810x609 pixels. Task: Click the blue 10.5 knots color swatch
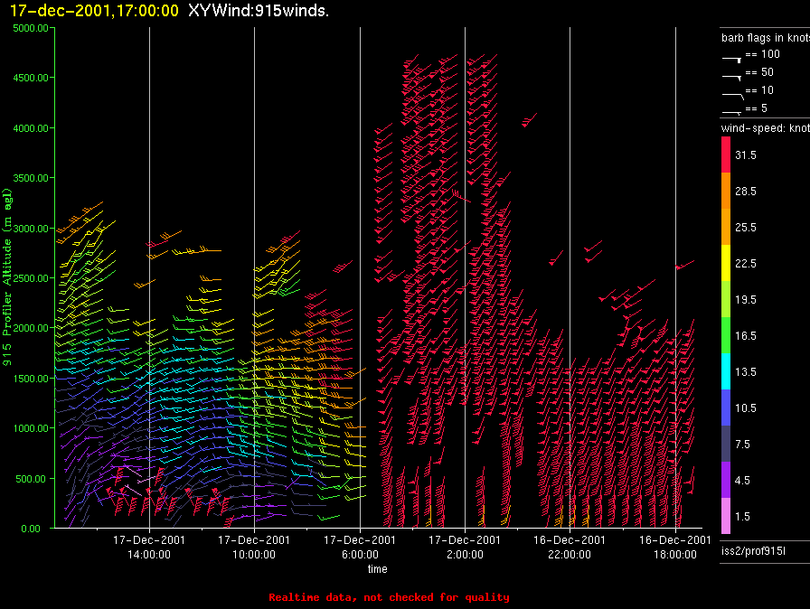click(726, 408)
